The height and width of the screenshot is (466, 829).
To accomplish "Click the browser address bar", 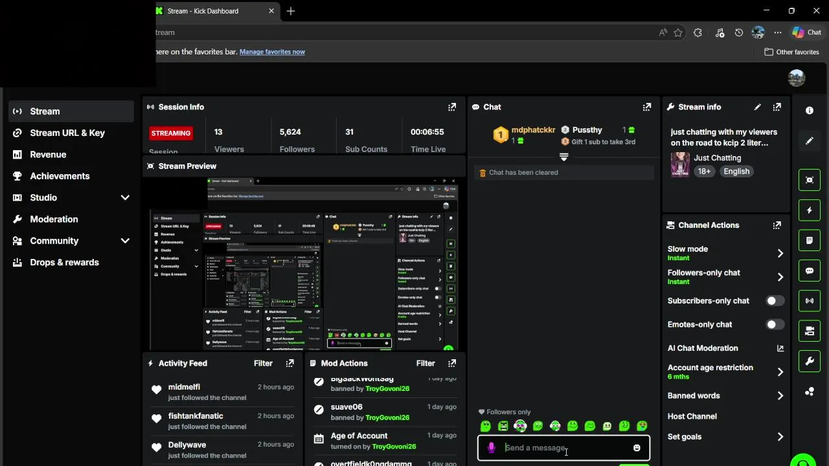I will [x=402, y=32].
